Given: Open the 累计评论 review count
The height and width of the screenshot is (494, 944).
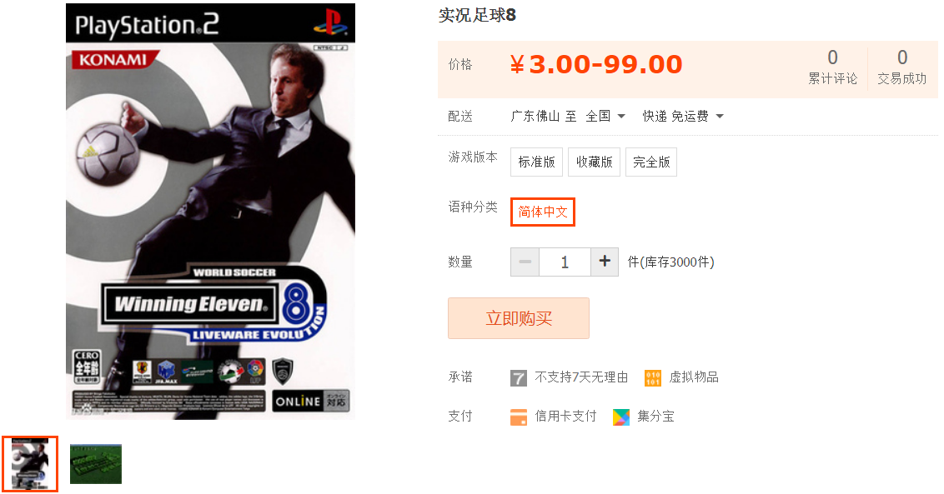Looking at the screenshot, I should pyautogui.click(x=832, y=67).
